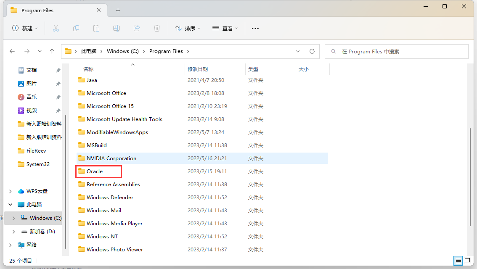The height and width of the screenshot is (269, 477).
Task: Click the Rename icon in toolbar
Action: 116,28
